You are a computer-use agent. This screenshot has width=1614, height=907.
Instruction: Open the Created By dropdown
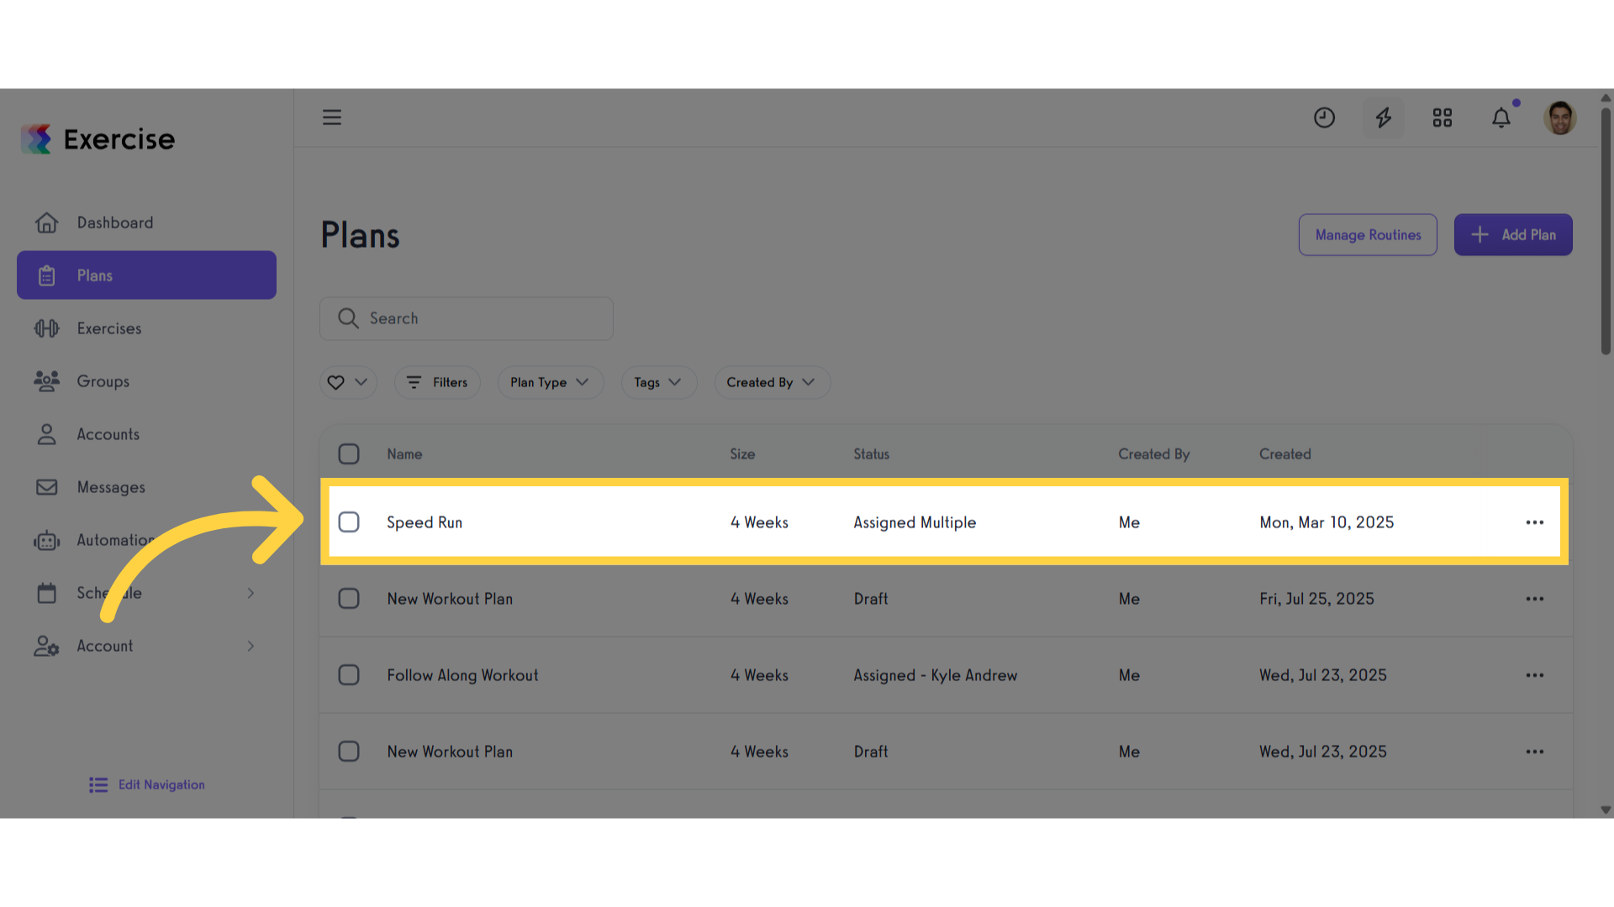point(773,382)
